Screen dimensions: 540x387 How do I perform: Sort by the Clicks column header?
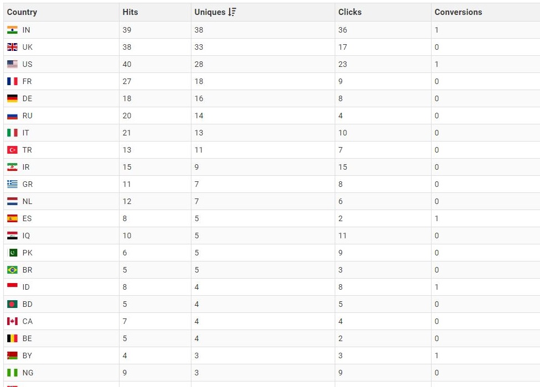pos(350,12)
